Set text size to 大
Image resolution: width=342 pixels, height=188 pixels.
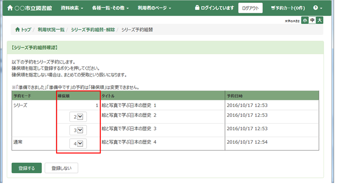click(320, 20)
